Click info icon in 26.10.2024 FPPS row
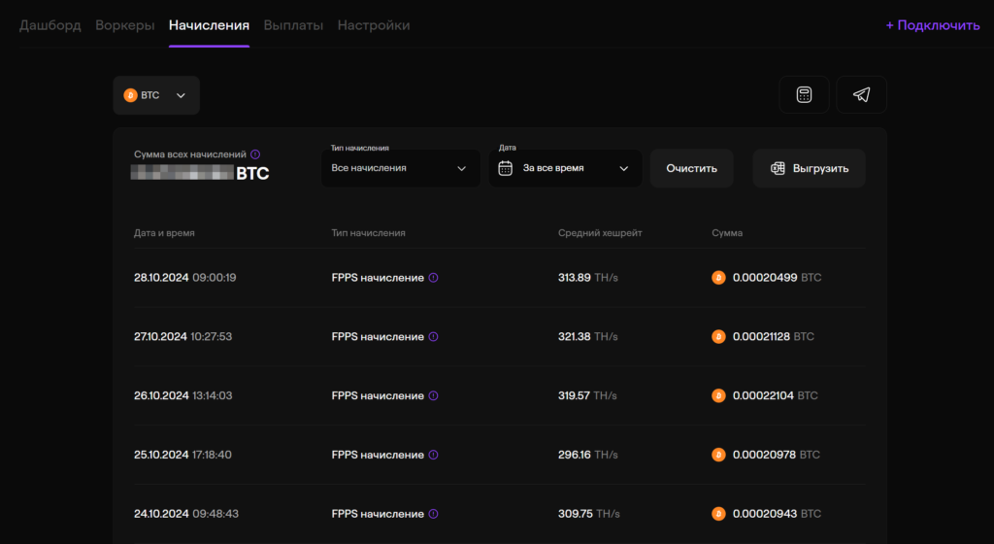The image size is (994, 544). pos(433,395)
